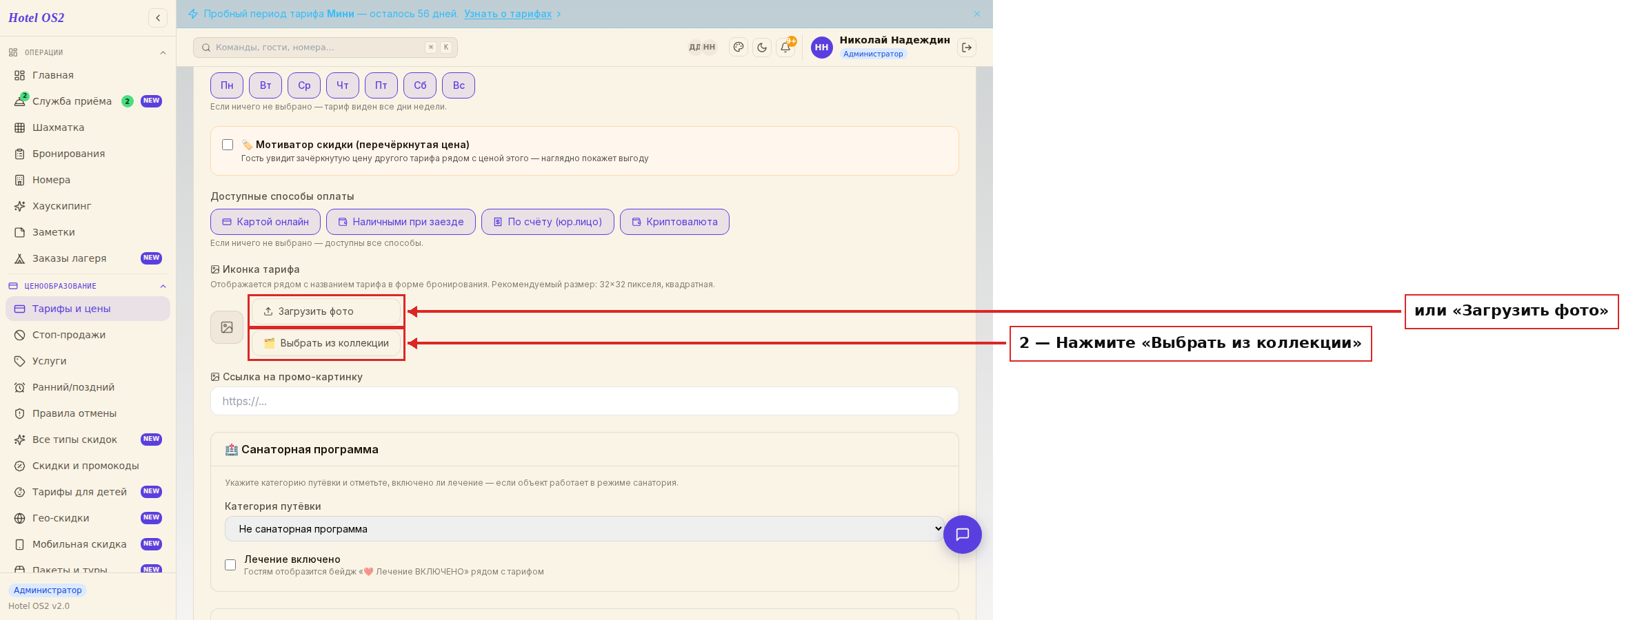This screenshot has height=620, width=1635.
Task: Open Служба приёма in the sidebar
Action: pos(88,101)
